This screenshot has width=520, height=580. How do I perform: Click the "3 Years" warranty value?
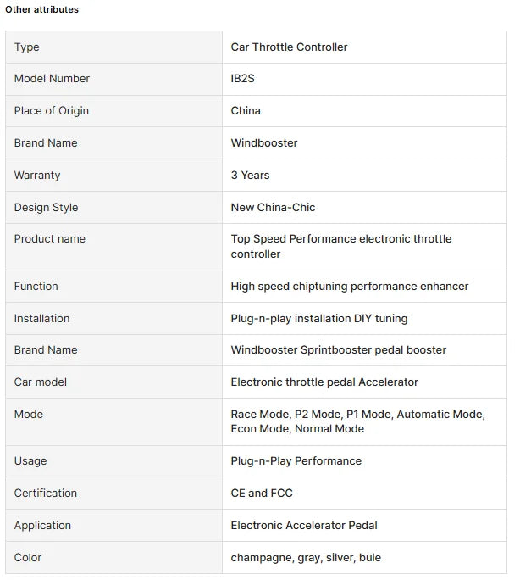250,176
